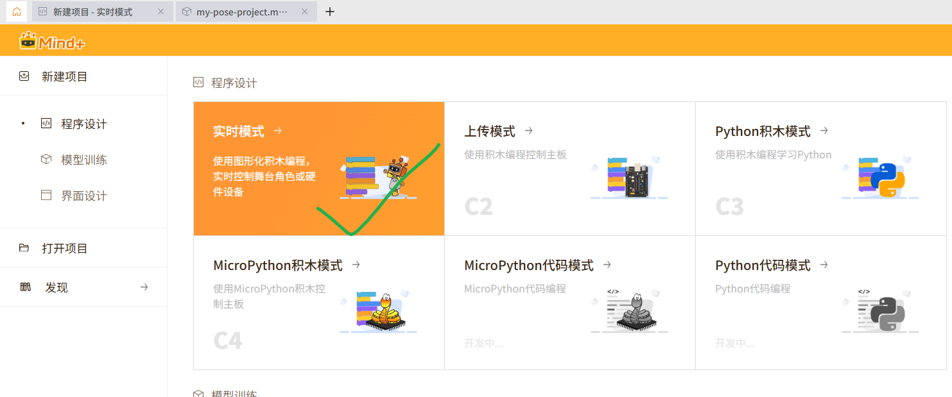The width and height of the screenshot is (952, 397).
Task: Click the 发现 books icon
Action: (25, 287)
